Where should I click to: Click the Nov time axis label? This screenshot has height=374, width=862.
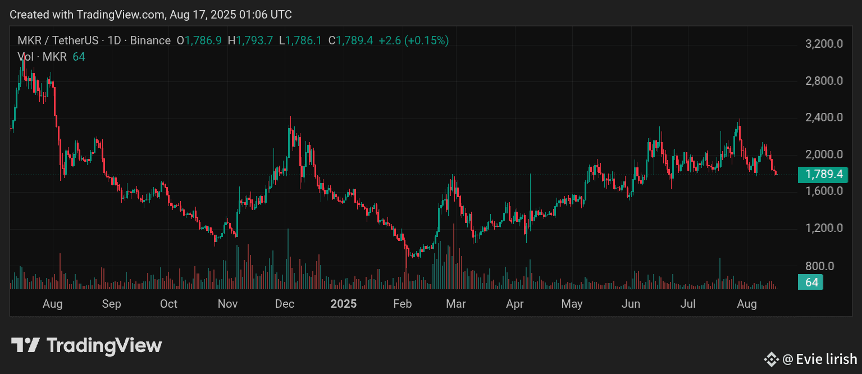tap(227, 304)
